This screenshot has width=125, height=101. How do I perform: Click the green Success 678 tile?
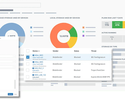pos(117,25)
